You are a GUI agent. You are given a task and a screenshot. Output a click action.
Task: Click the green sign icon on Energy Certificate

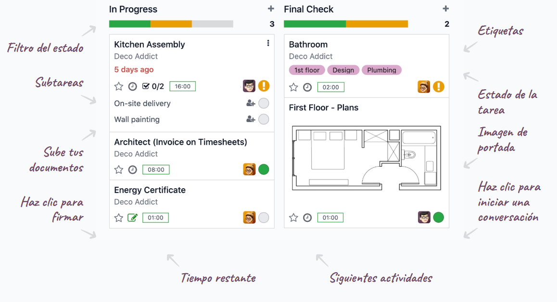pyautogui.click(x=132, y=217)
